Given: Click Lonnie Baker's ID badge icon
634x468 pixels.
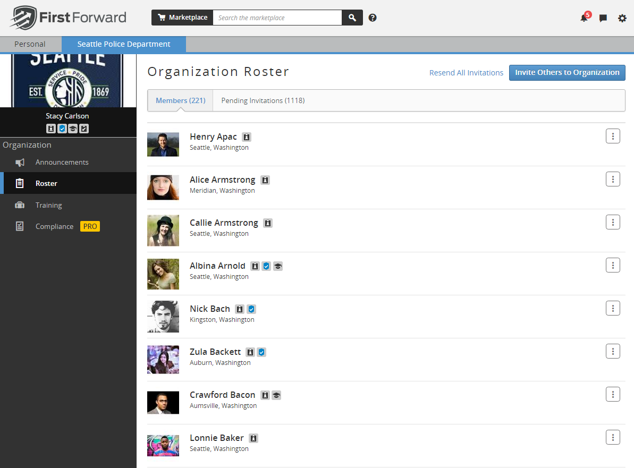Looking at the screenshot, I should 253,438.
